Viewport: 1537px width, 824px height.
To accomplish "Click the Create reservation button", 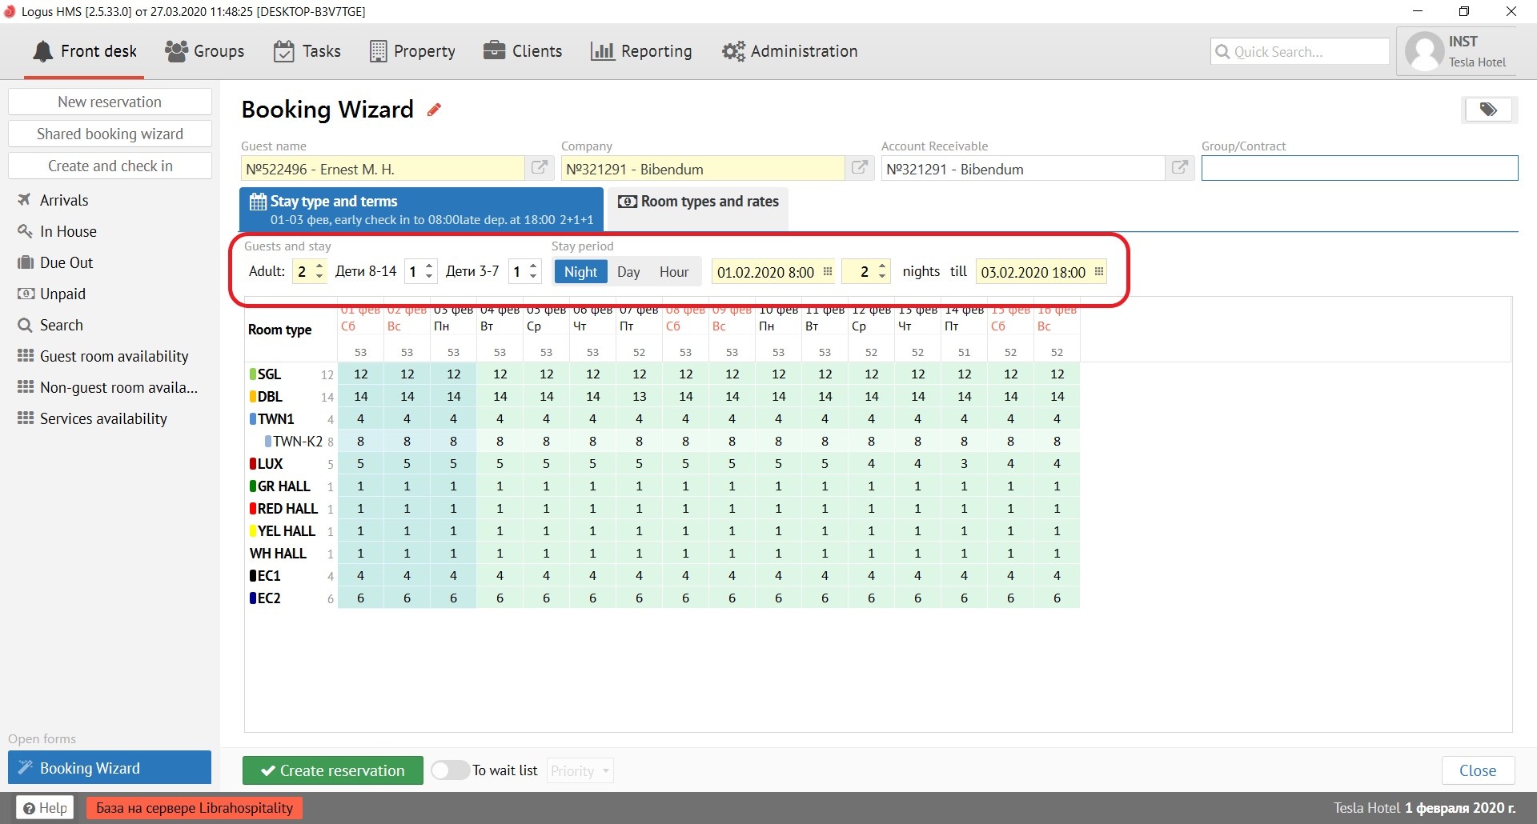I will pos(333,770).
